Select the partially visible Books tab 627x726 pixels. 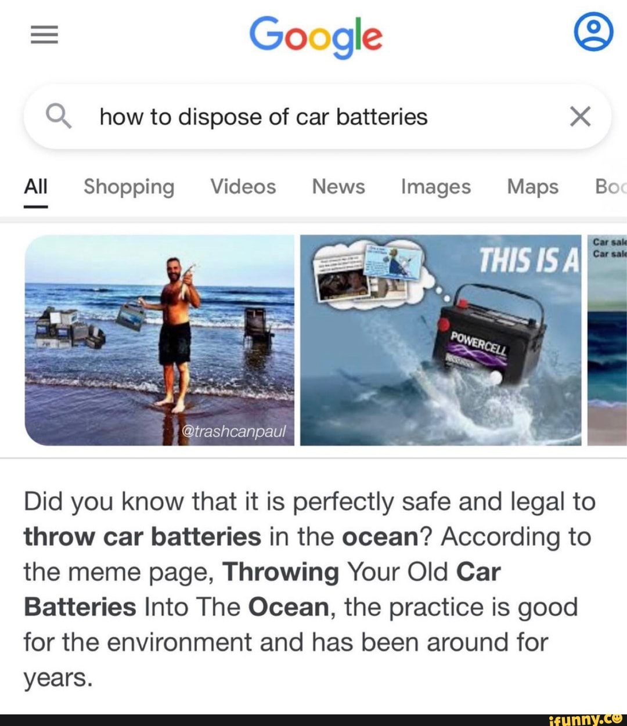click(x=611, y=186)
